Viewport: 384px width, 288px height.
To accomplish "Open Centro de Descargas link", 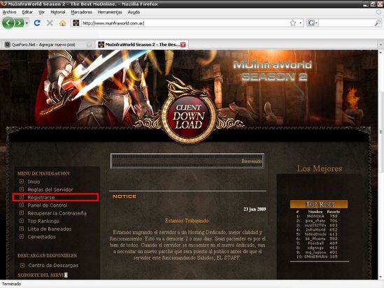I will click(x=53, y=265).
